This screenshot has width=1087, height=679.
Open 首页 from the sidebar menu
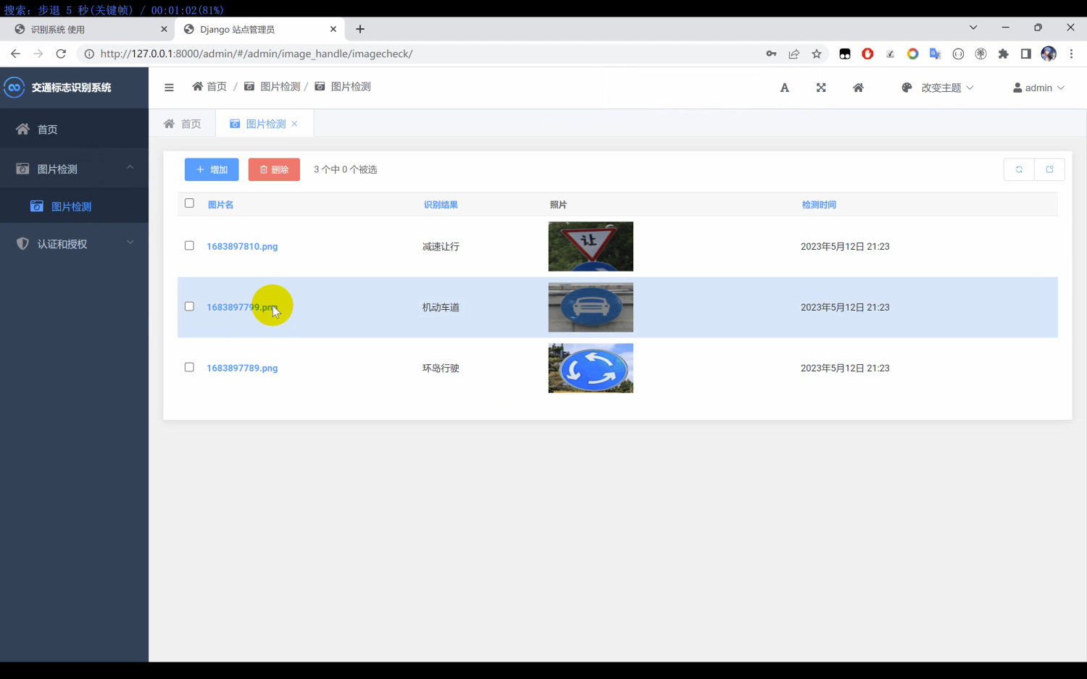pyautogui.click(x=48, y=129)
